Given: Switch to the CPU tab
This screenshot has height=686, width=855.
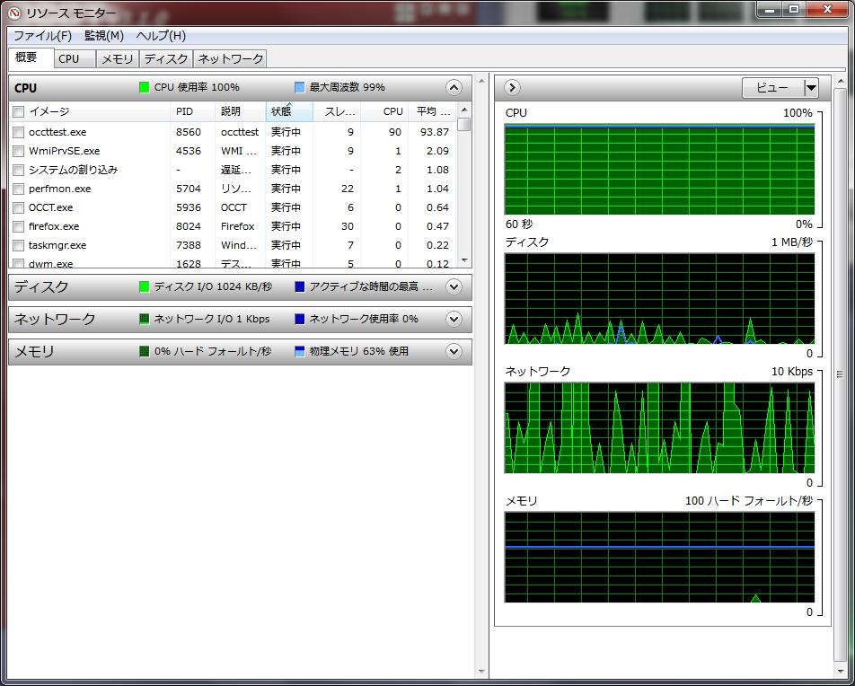Looking at the screenshot, I should [75, 59].
